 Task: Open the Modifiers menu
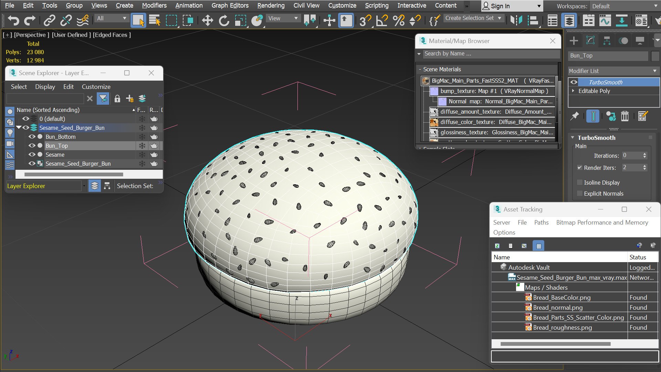(x=154, y=6)
